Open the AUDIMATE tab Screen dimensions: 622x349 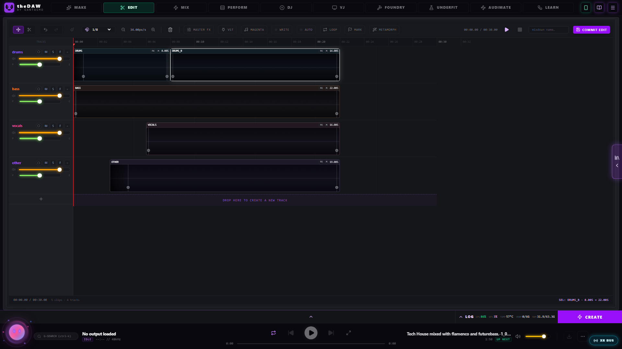coord(496,7)
